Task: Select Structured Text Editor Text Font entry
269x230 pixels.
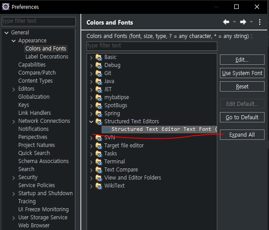Action: (x=159, y=130)
